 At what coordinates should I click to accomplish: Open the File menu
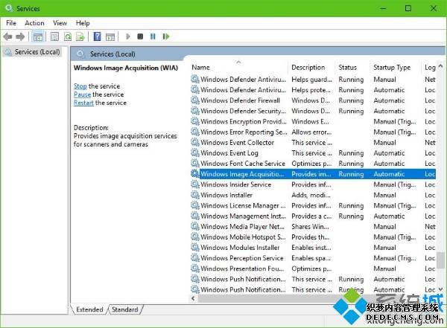(x=11, y=23)
